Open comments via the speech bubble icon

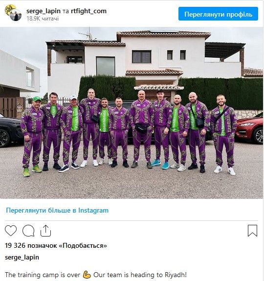tap(28, 231)
